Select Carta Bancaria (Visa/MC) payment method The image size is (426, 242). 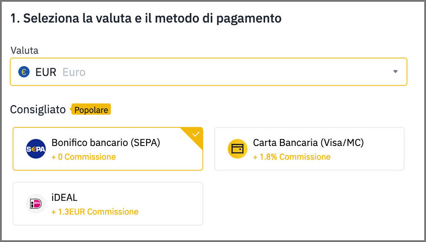tap(310, 149)
